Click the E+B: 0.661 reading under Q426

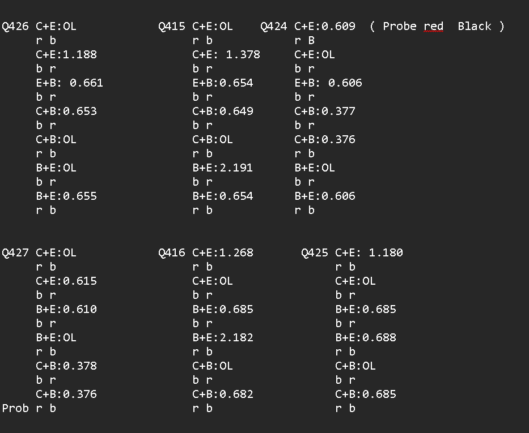70,83
